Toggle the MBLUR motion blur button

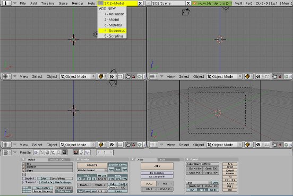tap(102, 175)
